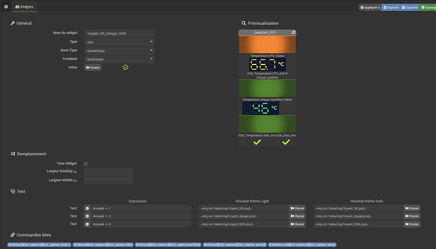The width and height of the screenshot is (436, 249).
Task: Remove the #value# == 2 test row
Action: (87, 216)
